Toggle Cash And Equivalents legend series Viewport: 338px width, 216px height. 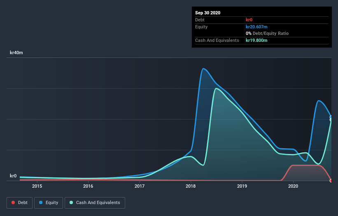pos(95,203)
